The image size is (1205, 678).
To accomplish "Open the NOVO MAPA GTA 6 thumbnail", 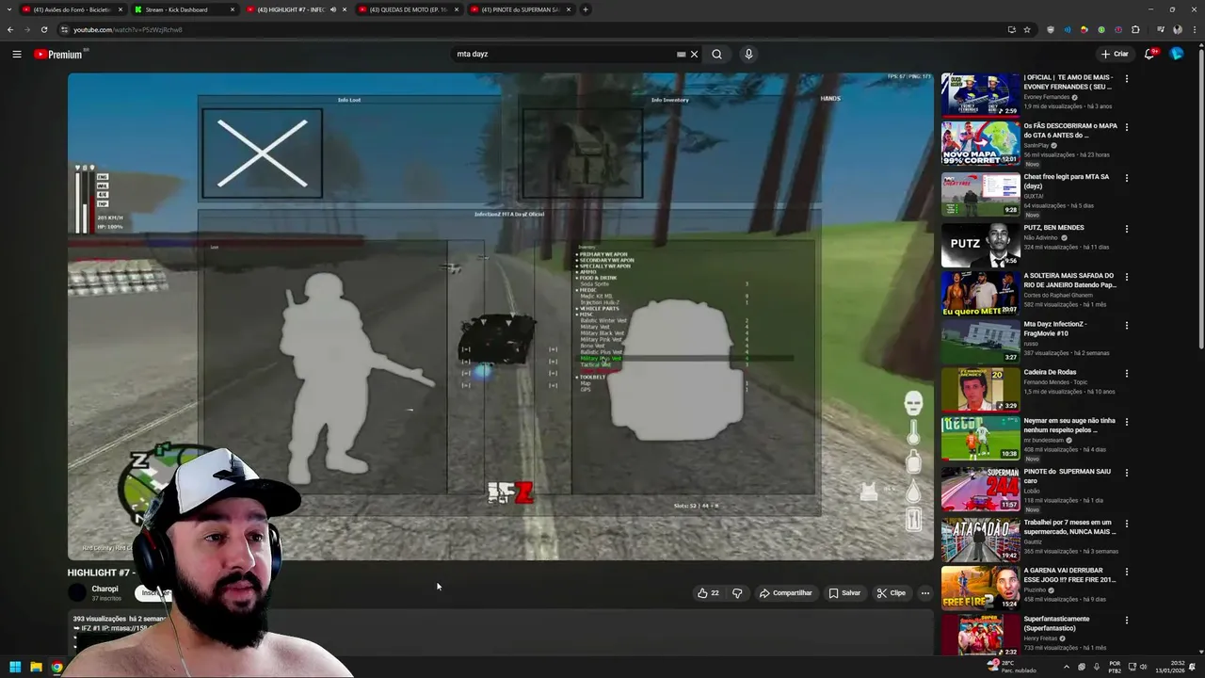I will pyautogui.click(x=980, y=143).
